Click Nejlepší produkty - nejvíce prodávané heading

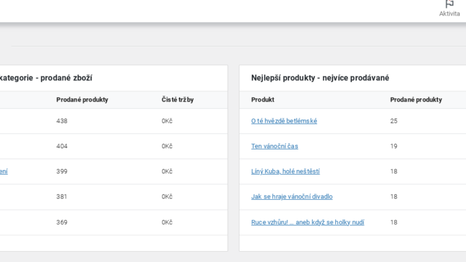click(x=320, y=78)
